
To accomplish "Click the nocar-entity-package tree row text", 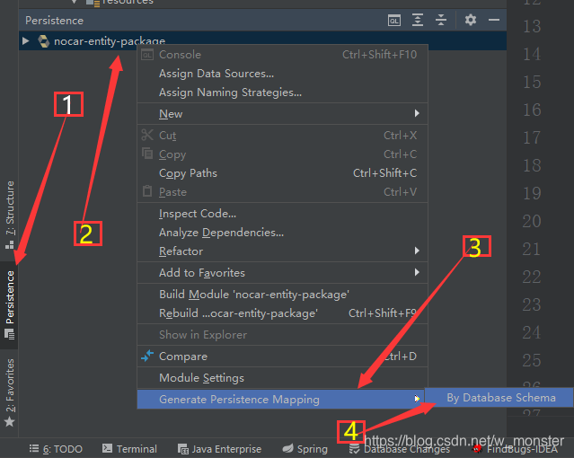I will tap(110, 41).
